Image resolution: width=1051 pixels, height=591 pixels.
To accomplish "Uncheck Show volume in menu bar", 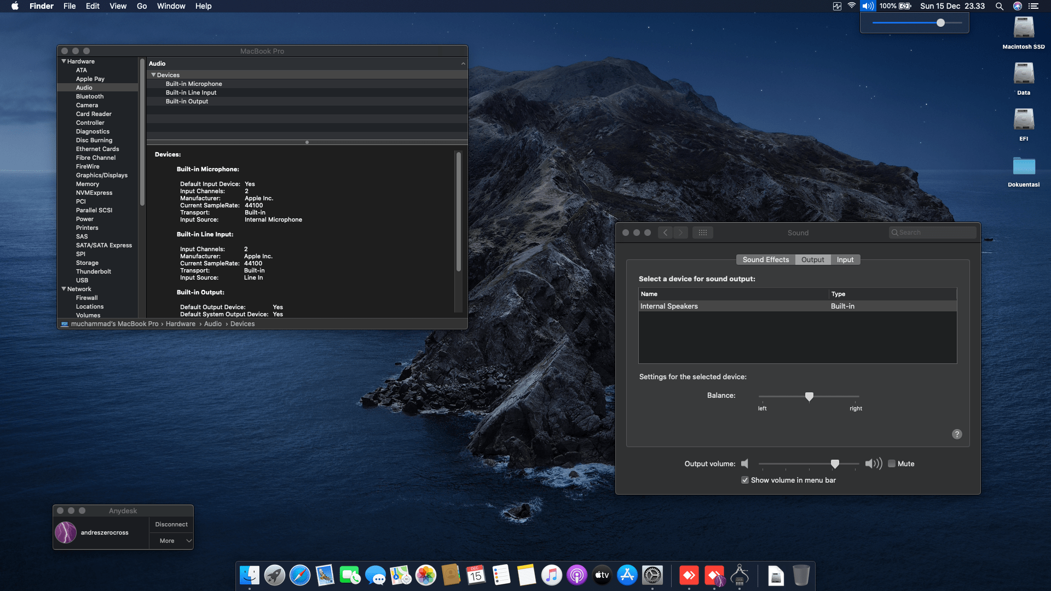I will coord(745,480).
